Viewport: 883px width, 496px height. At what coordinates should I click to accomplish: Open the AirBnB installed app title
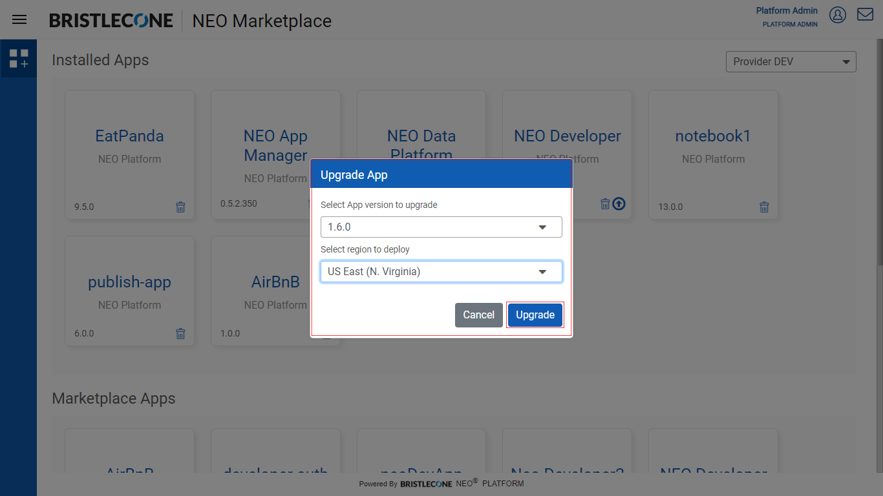click(x=275, y=282)
